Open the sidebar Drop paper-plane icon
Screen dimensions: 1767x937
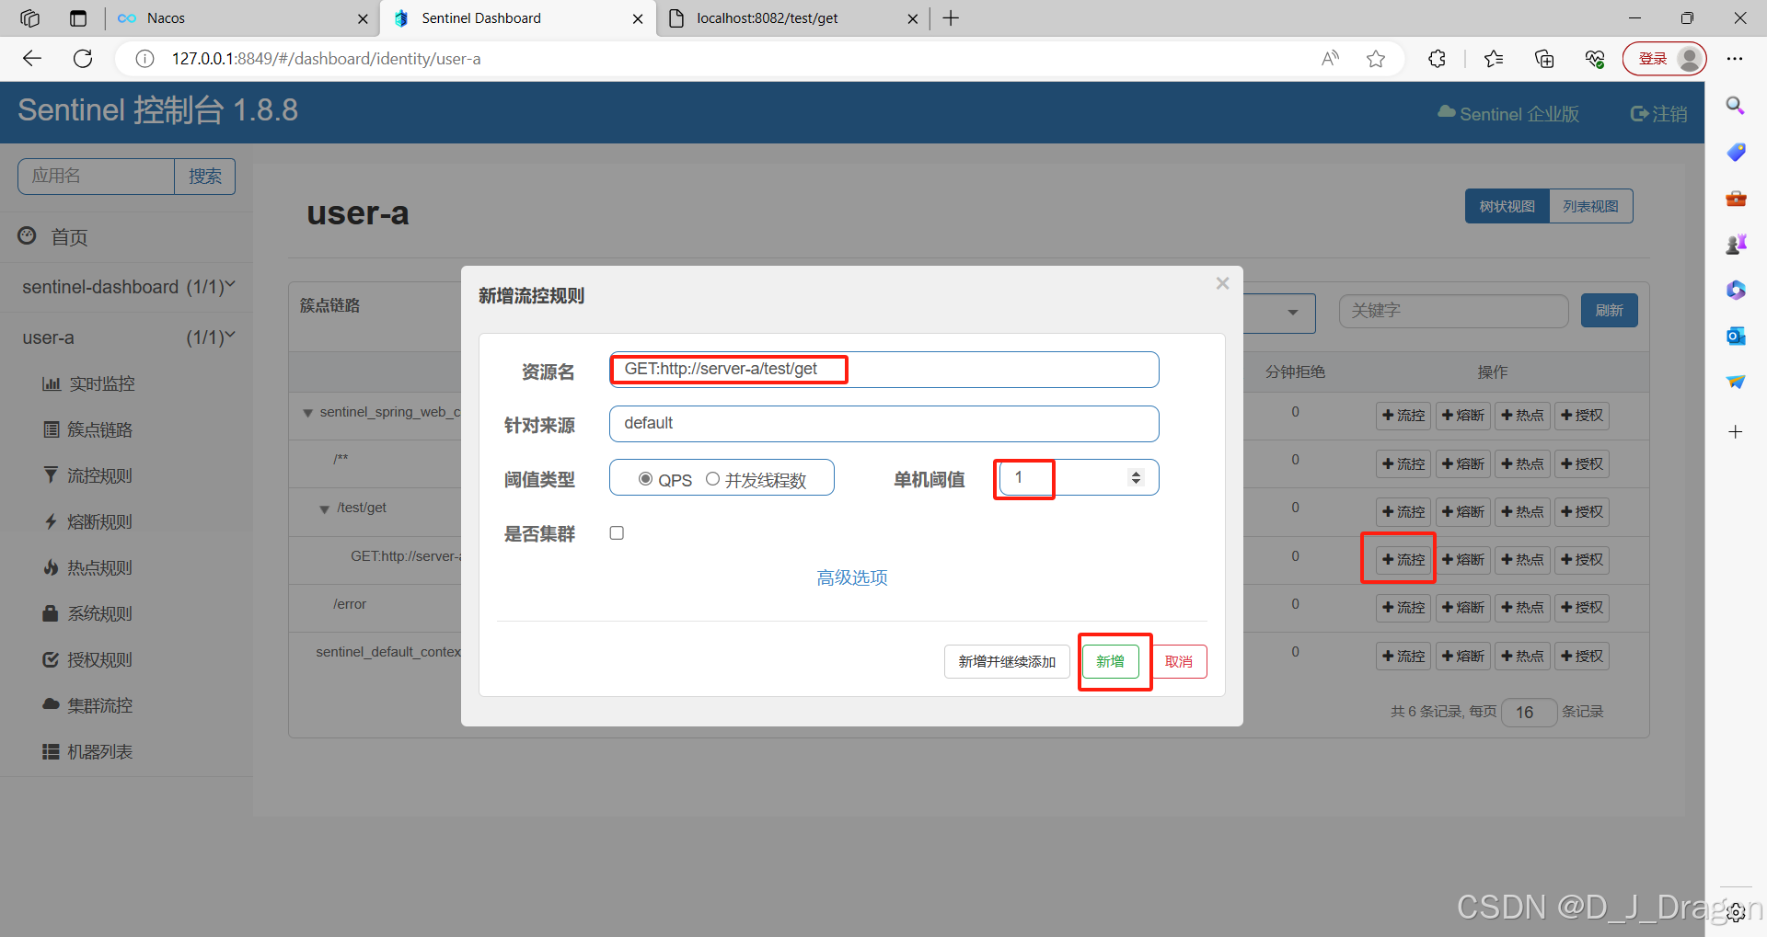coord(1736,382)
